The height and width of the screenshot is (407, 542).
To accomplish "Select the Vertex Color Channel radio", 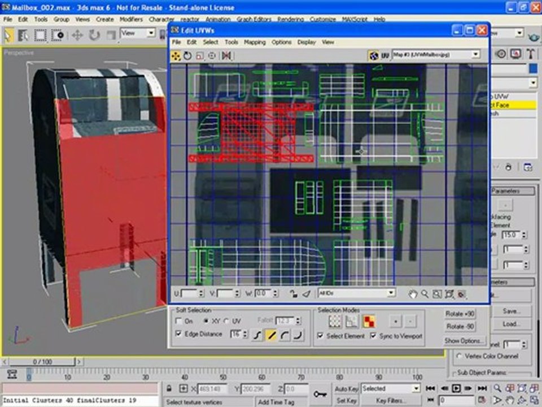I will [x=460, y=356].
